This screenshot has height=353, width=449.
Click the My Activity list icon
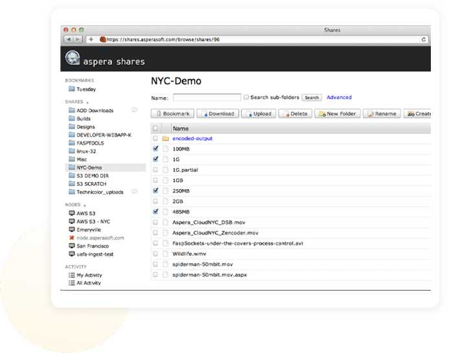pos(71,275)
